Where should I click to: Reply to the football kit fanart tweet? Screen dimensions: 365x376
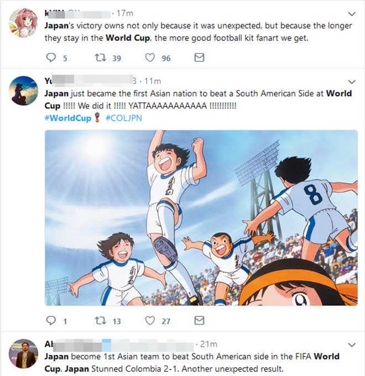pyautogui.click(x=51, y=58)
